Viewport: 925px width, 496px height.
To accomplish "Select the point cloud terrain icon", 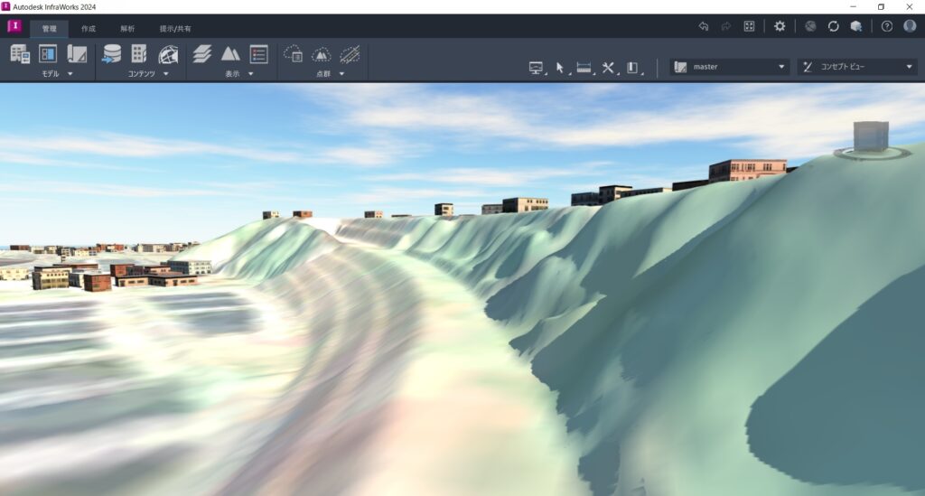I will (x=321, y=54).
